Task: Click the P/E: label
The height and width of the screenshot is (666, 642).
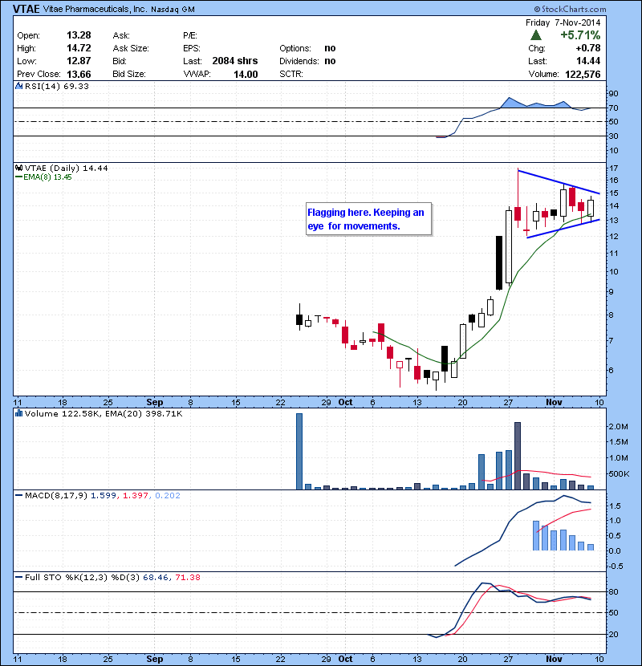Action: pos(190,35)
